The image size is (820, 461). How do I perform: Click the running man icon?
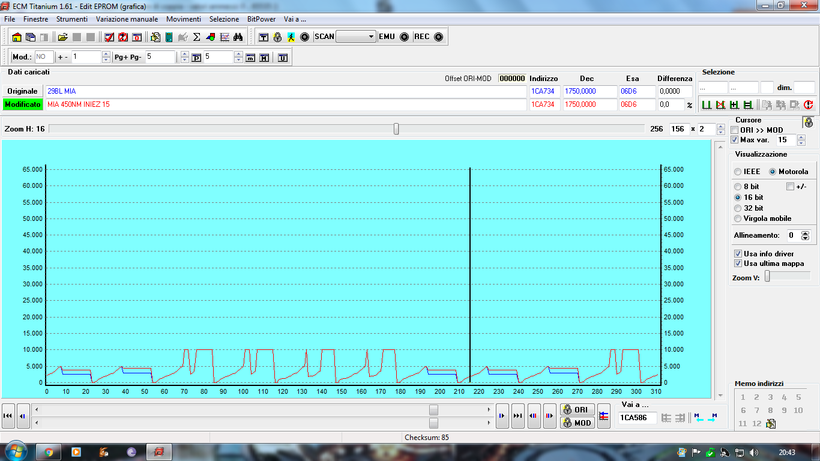[291, 37]
